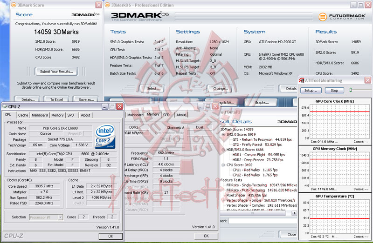Click the comment input field in Result Details

click(x=263, y=221)
